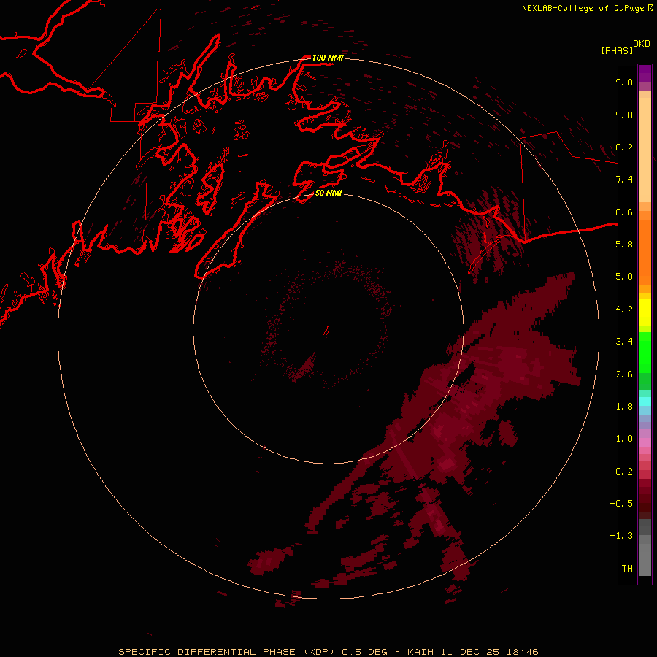Click the 100 NMI range ring label

coord(328,58)
